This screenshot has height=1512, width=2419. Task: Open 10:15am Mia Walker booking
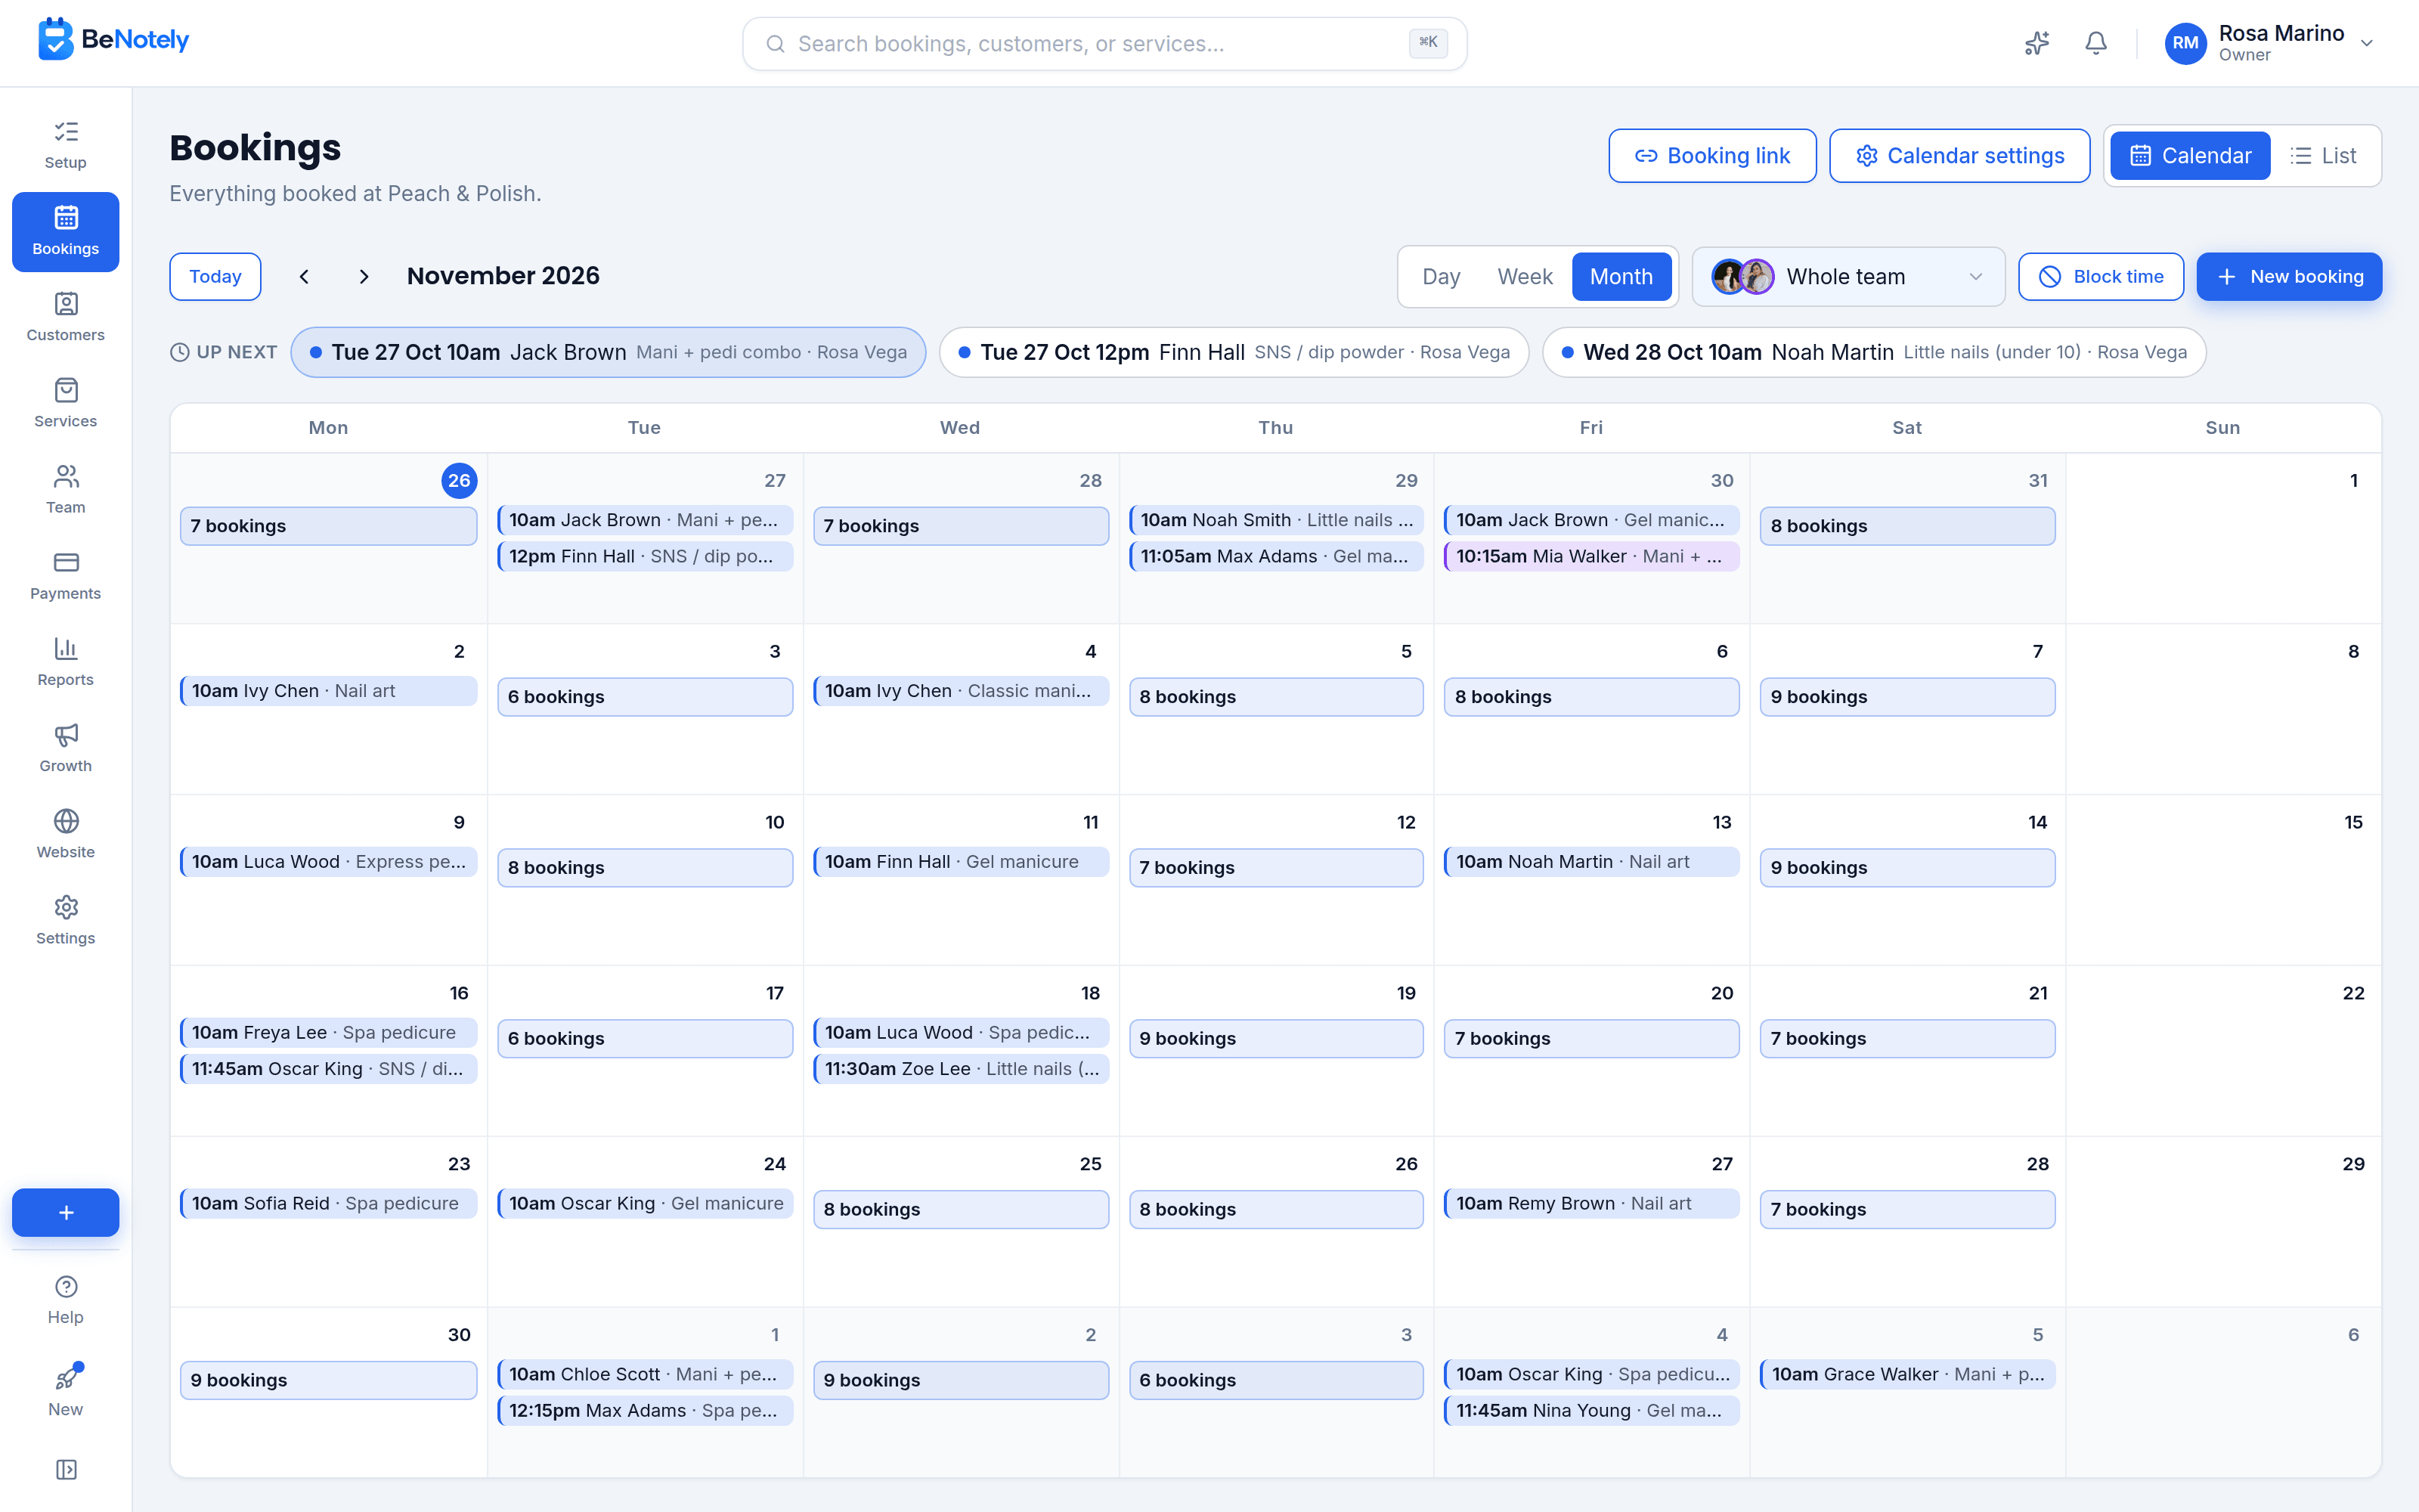coord(1590,556)
